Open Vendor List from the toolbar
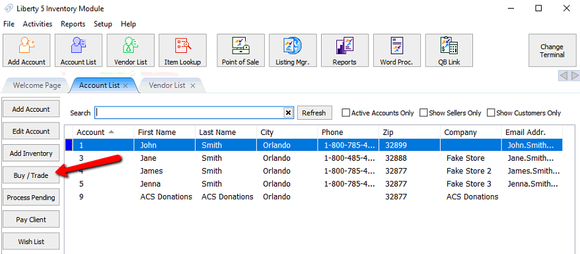Viewport: 580px width, 254px height. click(131, 50)
